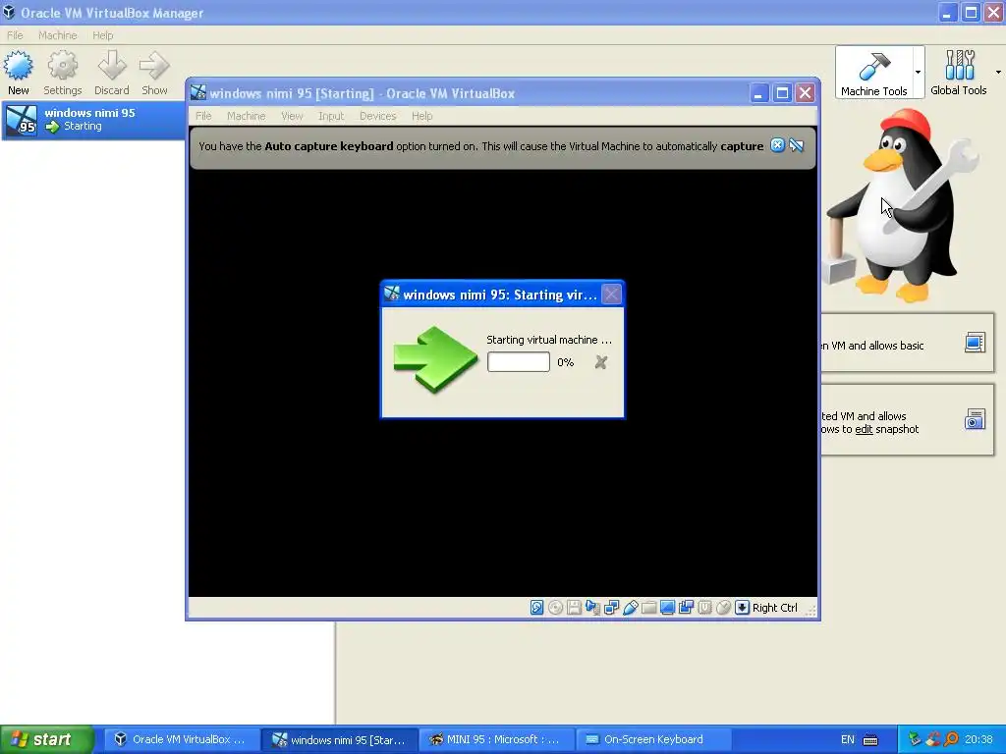Click the USB status icon
1006x754 pixels.
click(x=630, y=607)
